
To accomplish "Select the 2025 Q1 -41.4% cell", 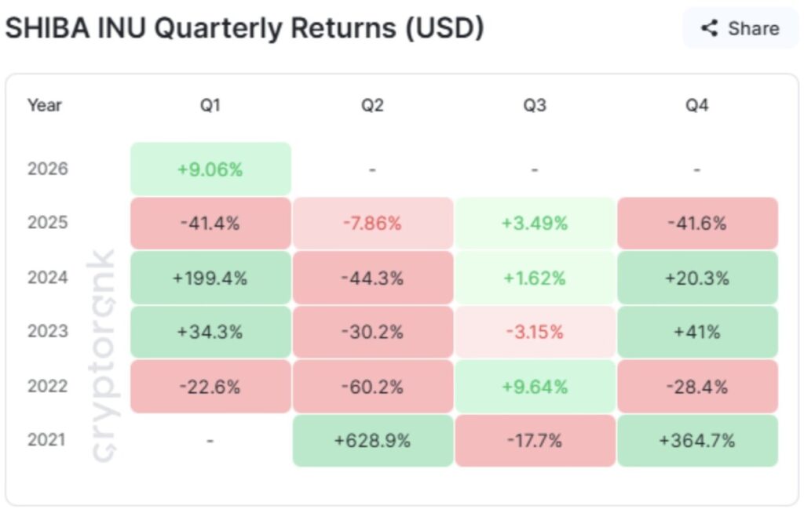I will [x=210, y=223].
